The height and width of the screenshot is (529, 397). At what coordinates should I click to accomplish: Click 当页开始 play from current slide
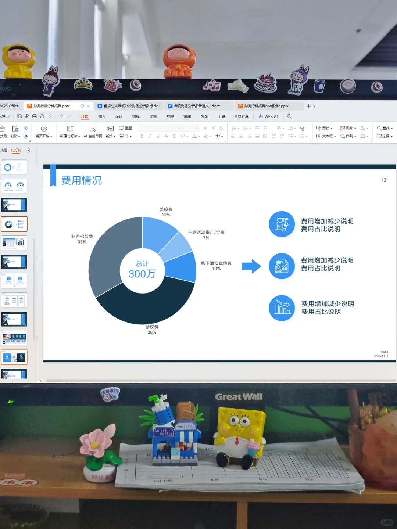[x=44, y=132]
